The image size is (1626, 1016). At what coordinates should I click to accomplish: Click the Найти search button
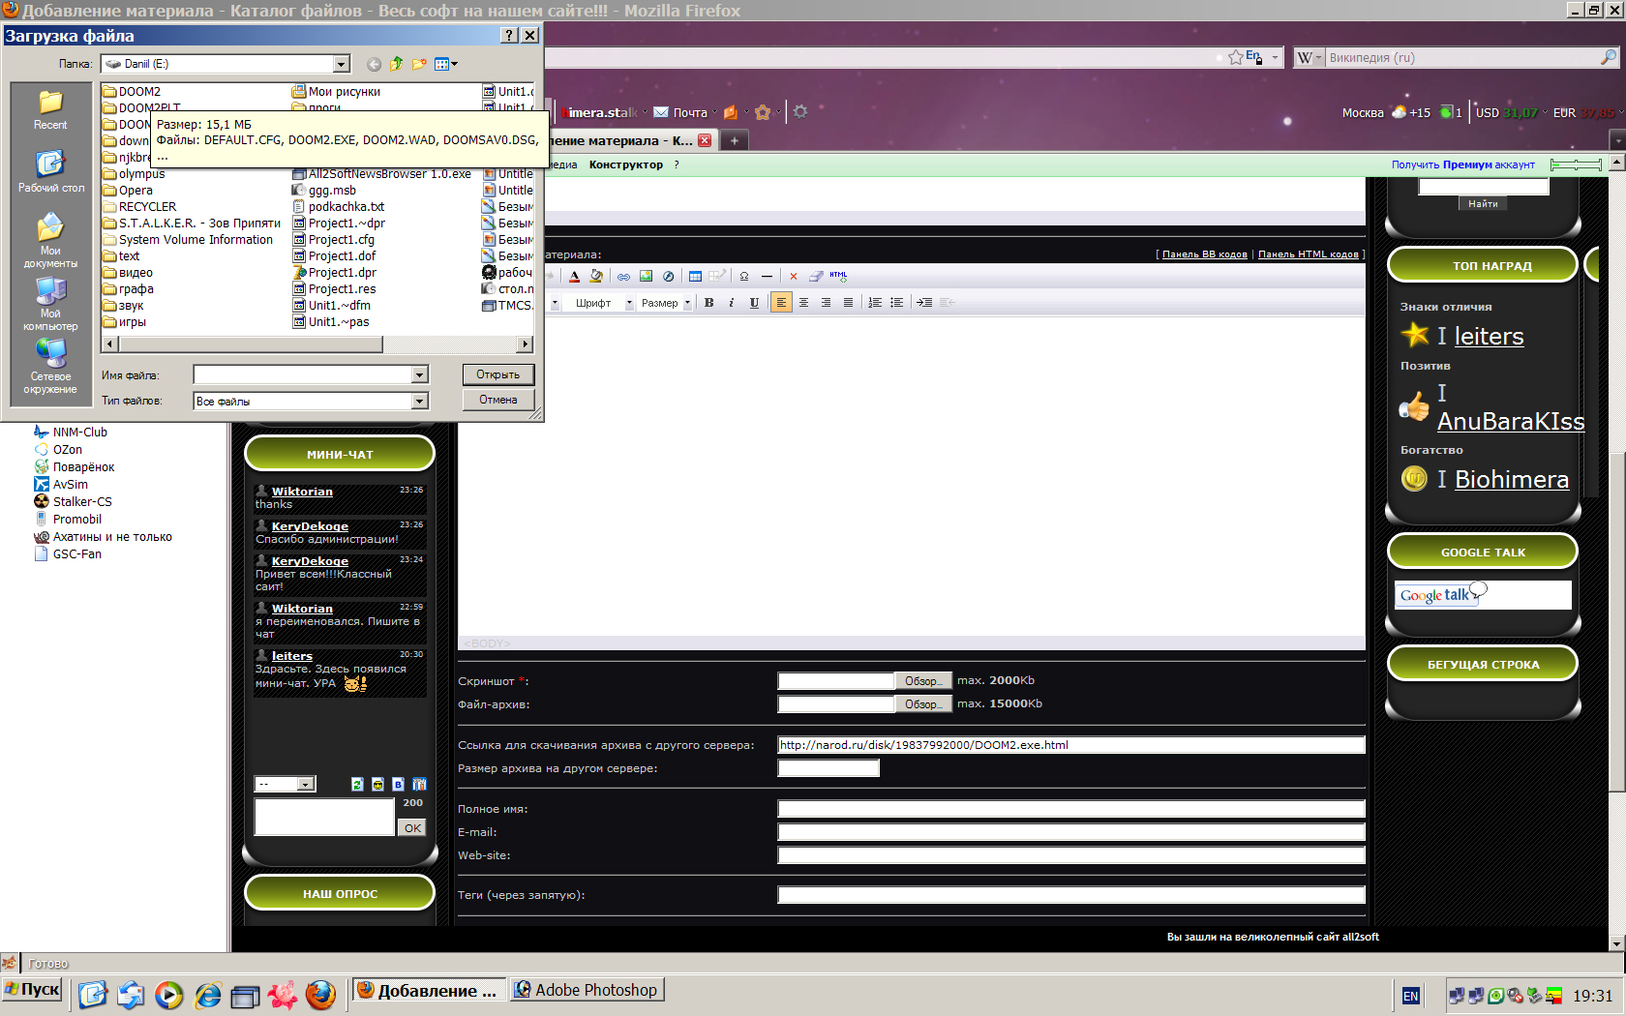click(1482, 204)
